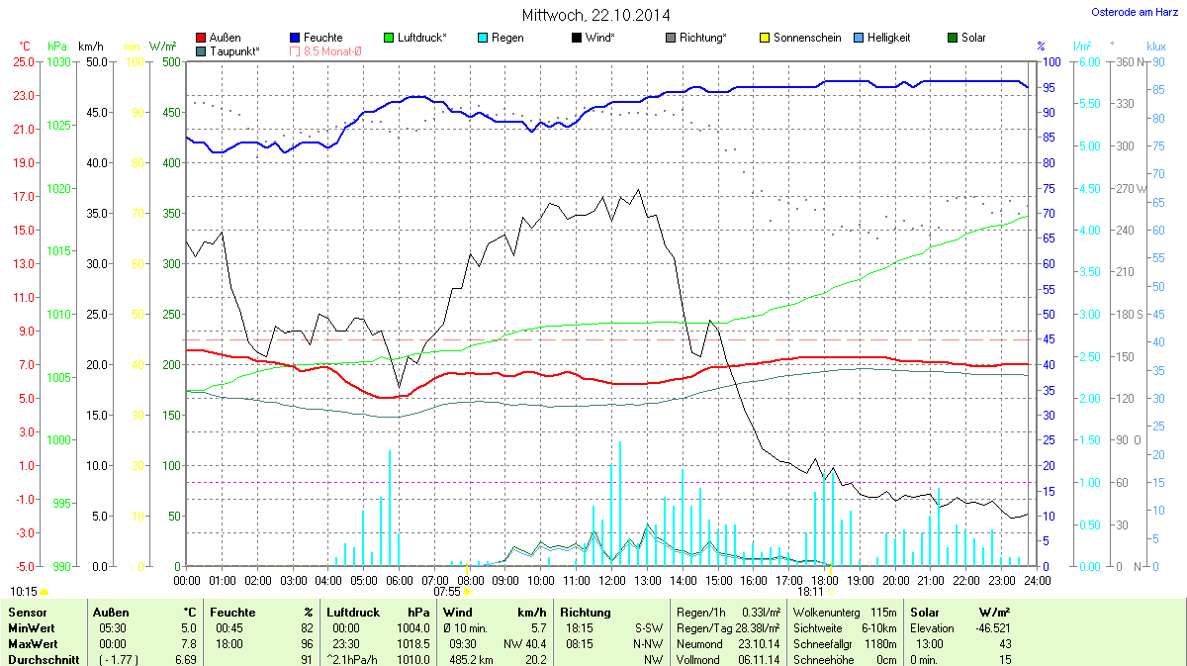The image size is (1187, 666).
Task: Click the cyan Regen legend square
Action: pyautogui.click(x=483, y=38)
